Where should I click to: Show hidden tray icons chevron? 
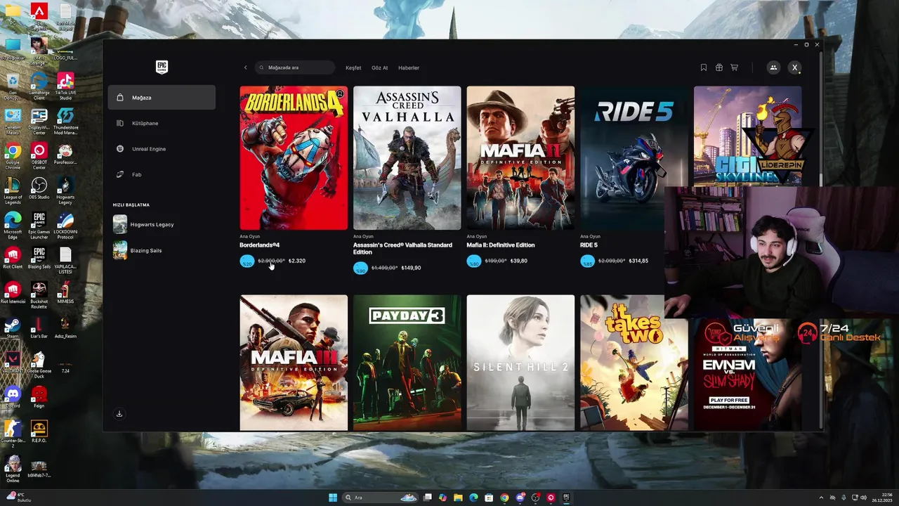click(x=821, y=498)
